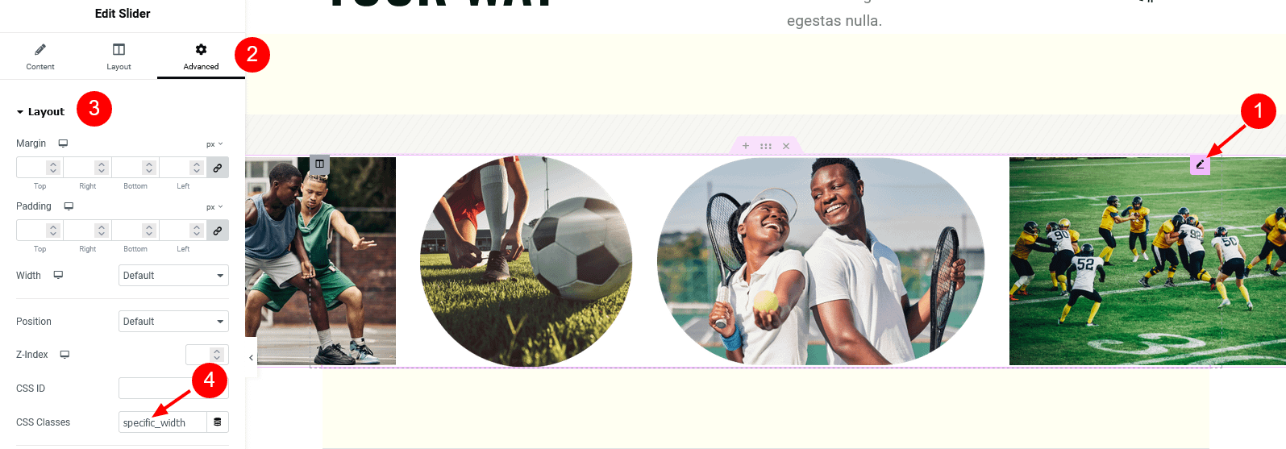Toggle linked values for Padding

click(x=218, y=230)
